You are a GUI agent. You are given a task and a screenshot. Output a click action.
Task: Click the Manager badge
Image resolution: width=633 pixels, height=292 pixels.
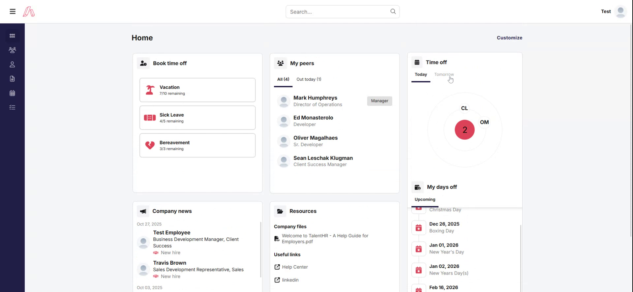click(x=379, y=101)
